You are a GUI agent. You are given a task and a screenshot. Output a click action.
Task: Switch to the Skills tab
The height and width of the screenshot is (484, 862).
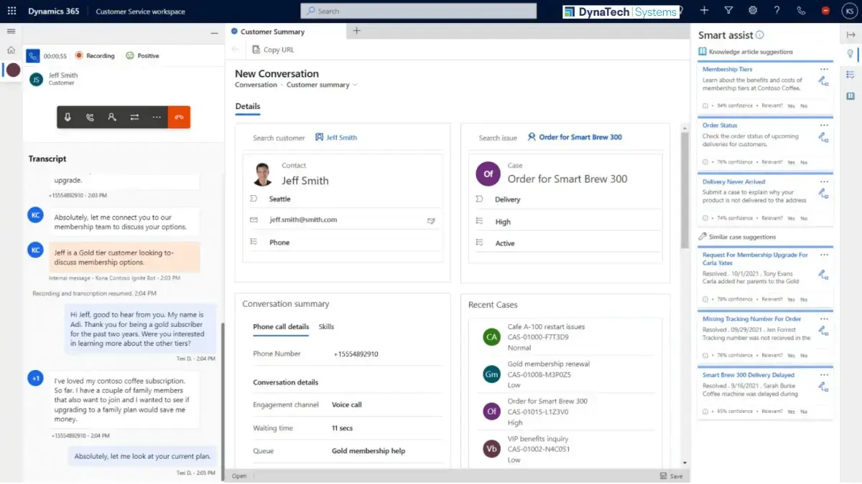coord(326,326)
